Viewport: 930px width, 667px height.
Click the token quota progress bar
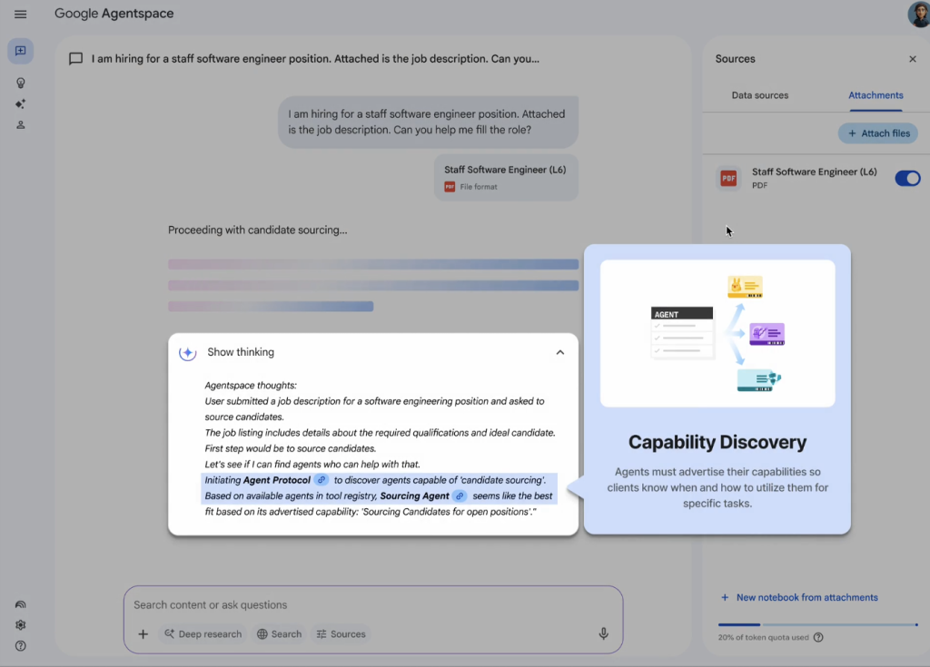point(818,624)
